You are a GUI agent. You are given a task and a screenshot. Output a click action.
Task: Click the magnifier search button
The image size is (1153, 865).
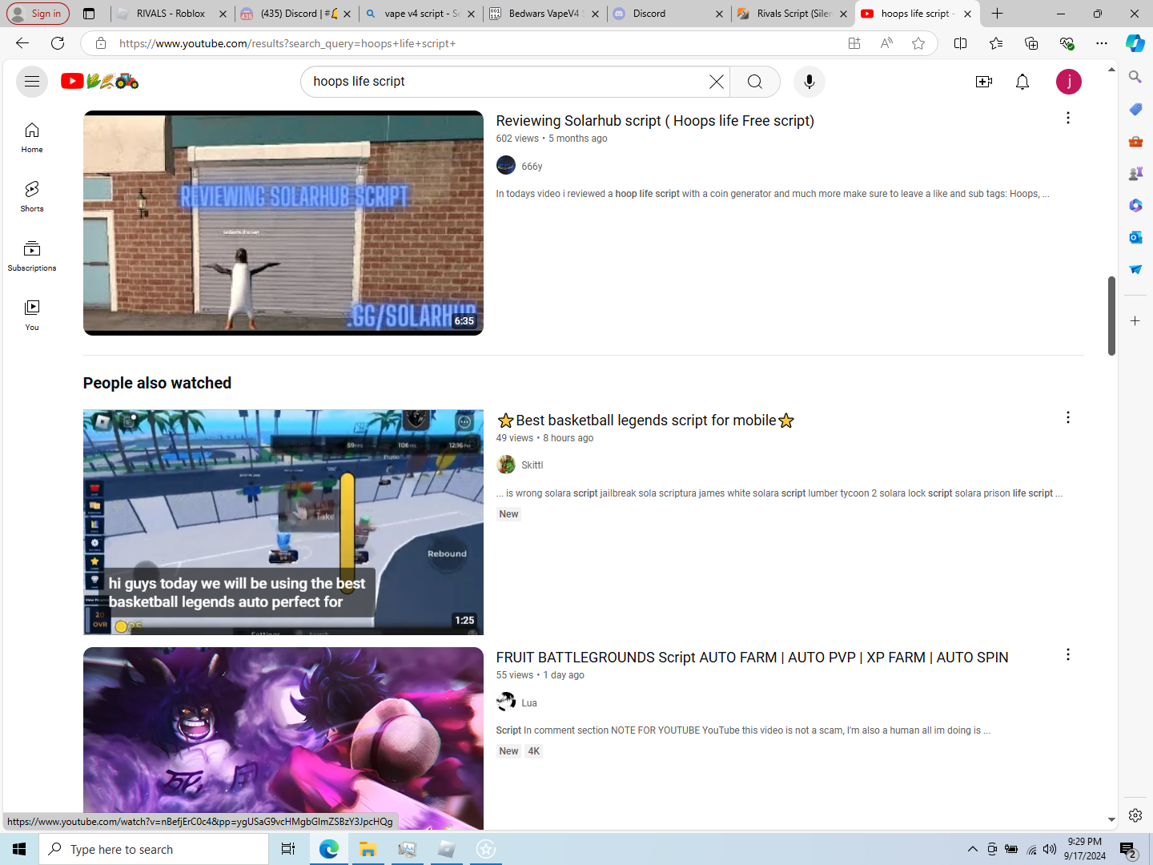point(755,82)
